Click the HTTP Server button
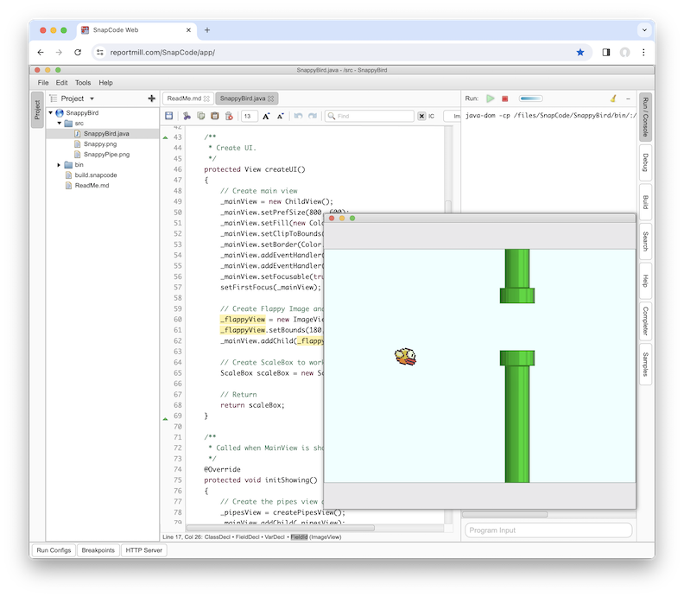This screenshot has width=684, height=597. pos(144,550)
